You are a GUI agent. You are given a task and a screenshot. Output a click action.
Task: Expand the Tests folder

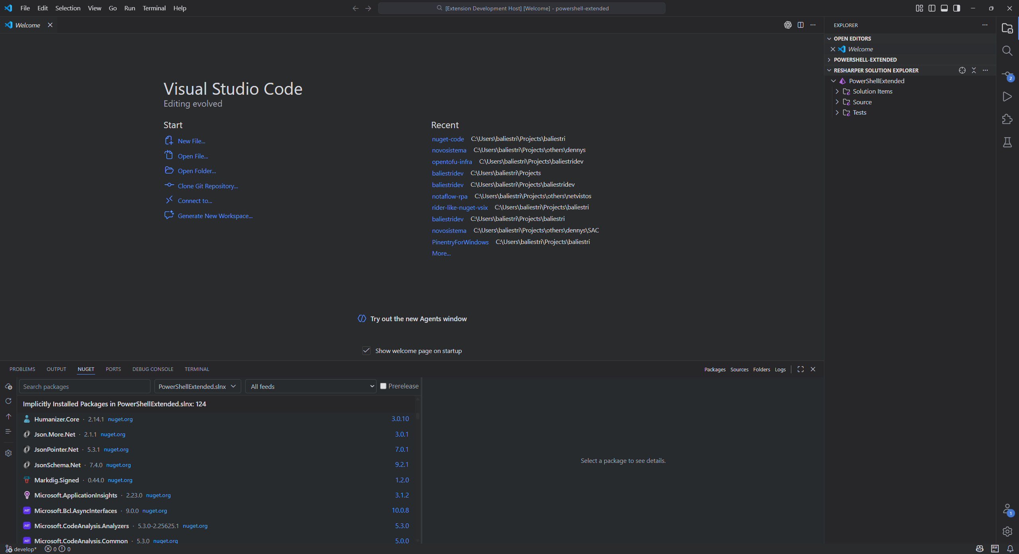pos(837,113)
